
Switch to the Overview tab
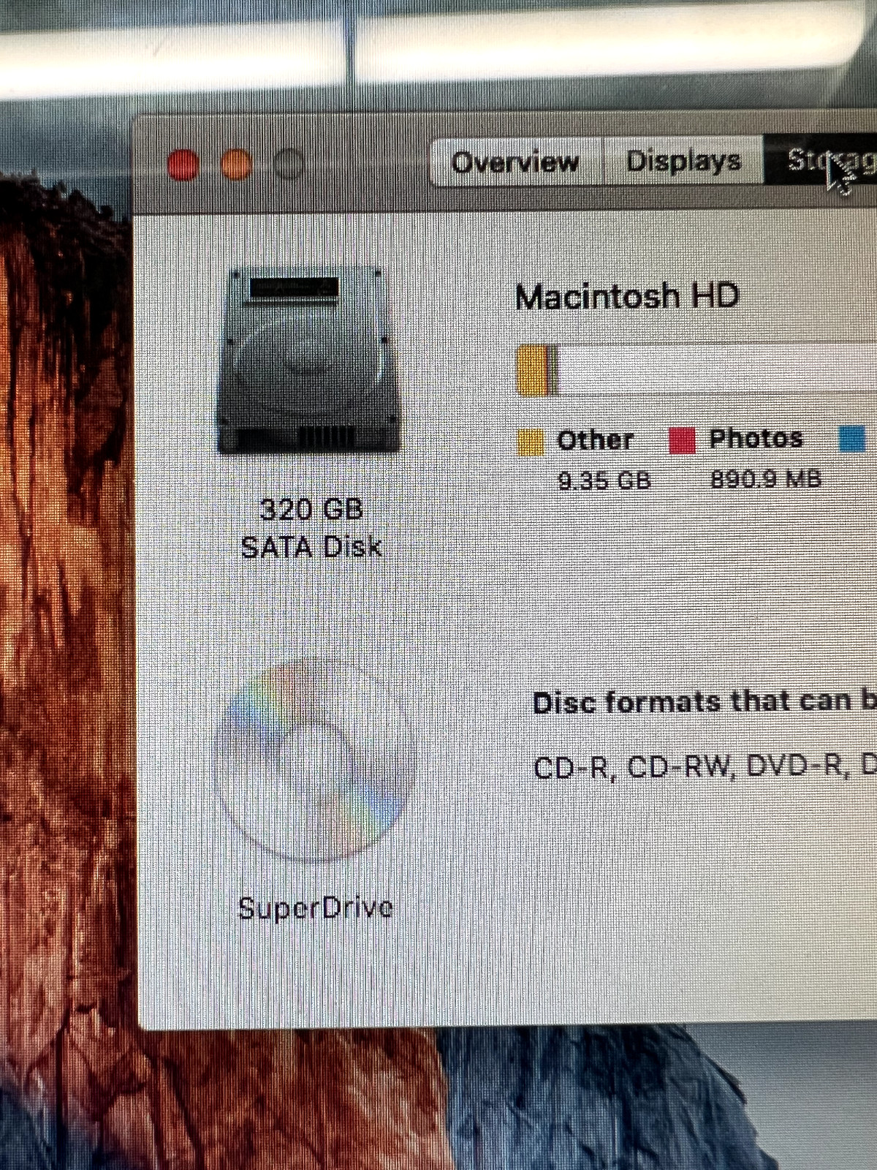(x=515, y=162)
